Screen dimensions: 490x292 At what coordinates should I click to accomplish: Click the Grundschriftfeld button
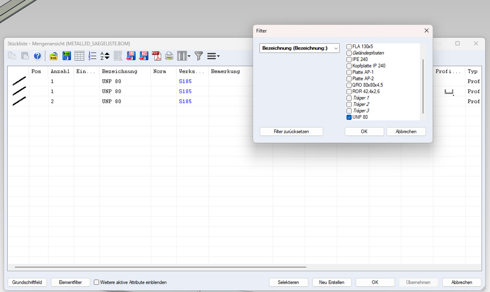coord(27,282)
